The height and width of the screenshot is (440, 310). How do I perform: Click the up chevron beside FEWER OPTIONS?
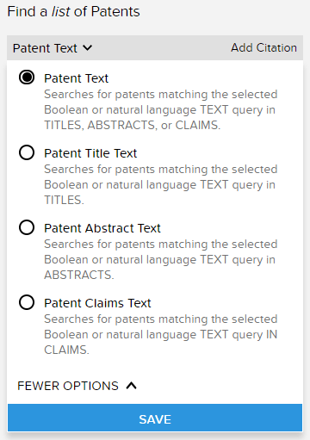[x=132, y=386]
